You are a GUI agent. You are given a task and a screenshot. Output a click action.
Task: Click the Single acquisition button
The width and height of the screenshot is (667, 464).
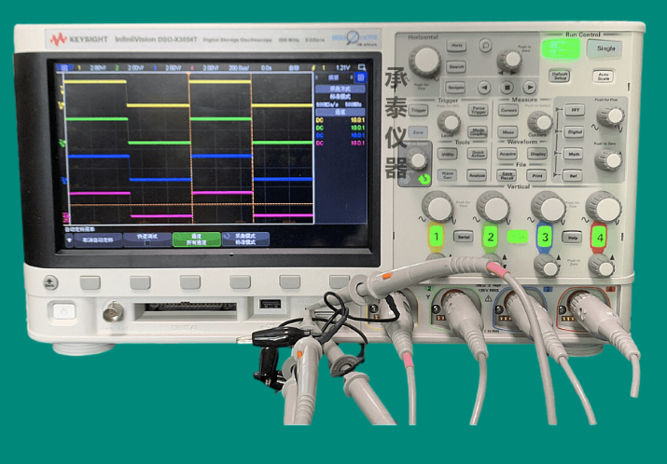pos(604,48)
